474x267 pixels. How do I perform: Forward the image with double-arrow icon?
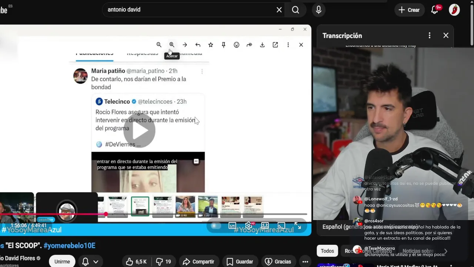point(249,45)
